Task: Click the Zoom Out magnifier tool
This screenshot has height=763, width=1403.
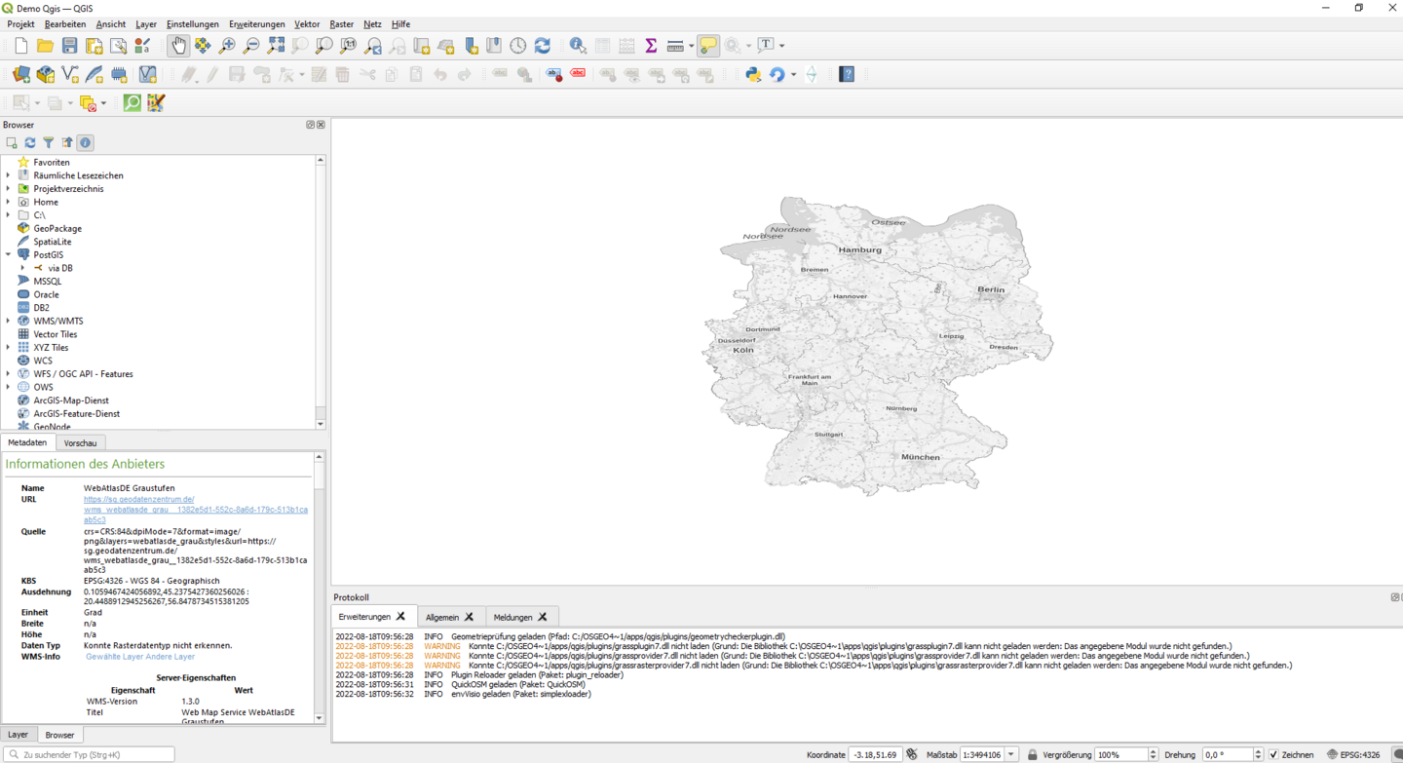Action: (x=251, y=46)
